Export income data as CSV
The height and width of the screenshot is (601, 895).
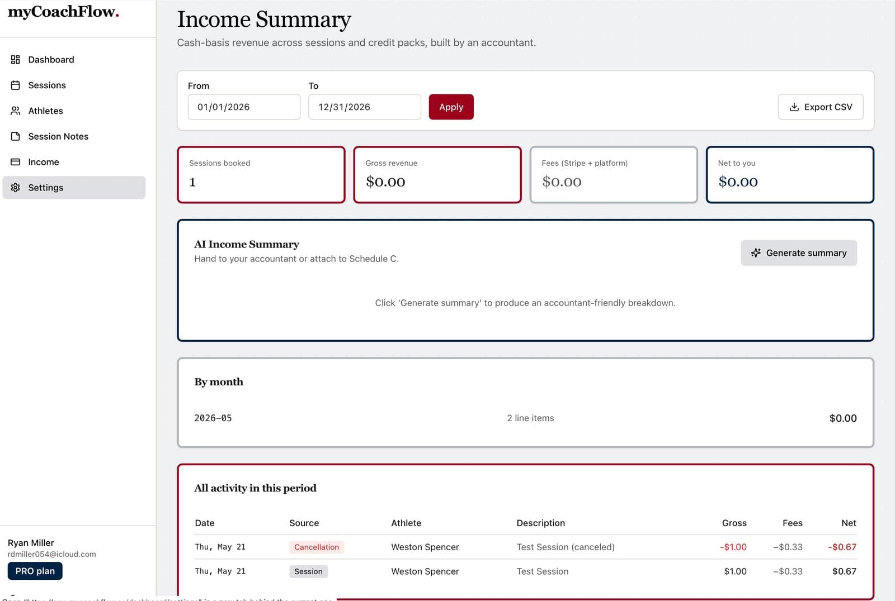click(x=820, y=107)
